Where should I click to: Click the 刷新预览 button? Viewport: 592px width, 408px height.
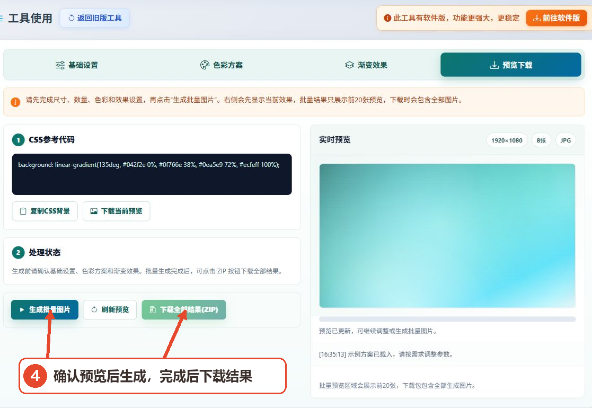pos(110,309)
